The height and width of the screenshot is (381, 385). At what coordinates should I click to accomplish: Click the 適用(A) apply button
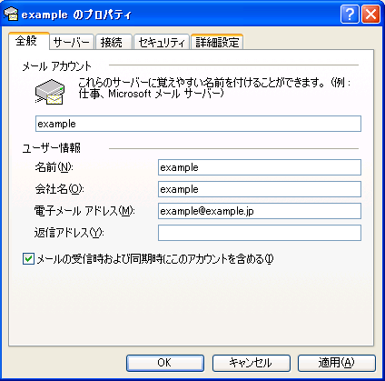(337, 363)
